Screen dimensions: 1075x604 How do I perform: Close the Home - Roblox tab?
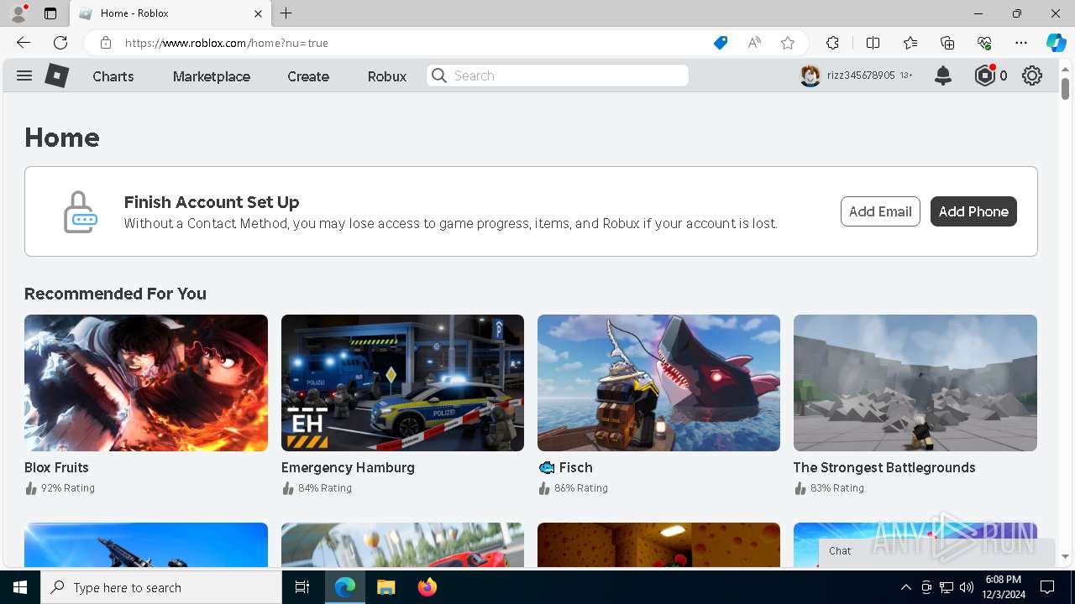point(258,13)
